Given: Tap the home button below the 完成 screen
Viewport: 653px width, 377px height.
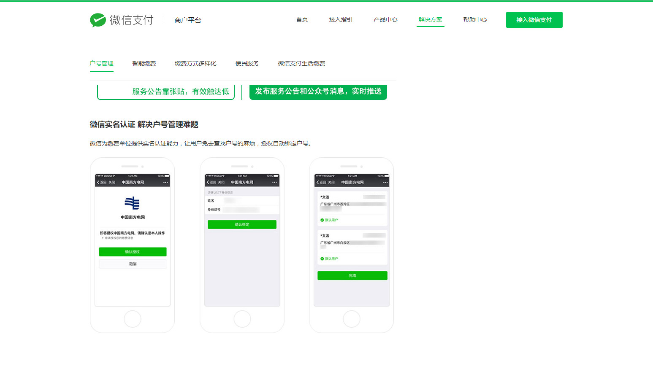Looking at the screenshot, I should point(352,319).
